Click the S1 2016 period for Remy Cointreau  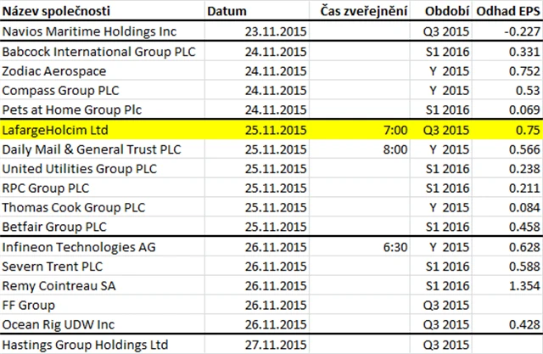[447, 286]
